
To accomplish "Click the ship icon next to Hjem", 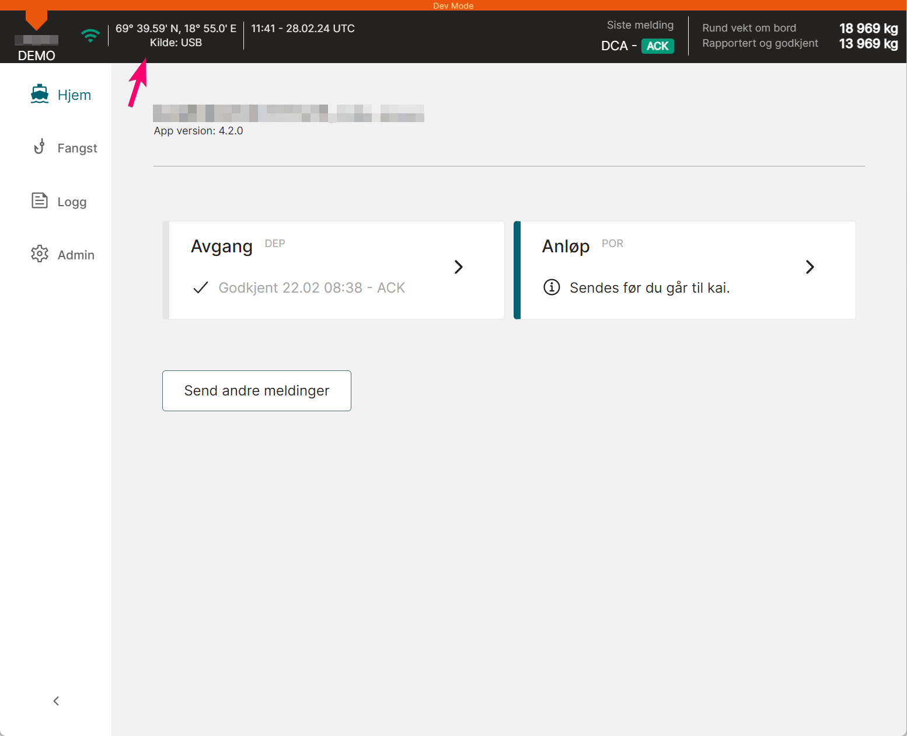I will pos(40,94).
